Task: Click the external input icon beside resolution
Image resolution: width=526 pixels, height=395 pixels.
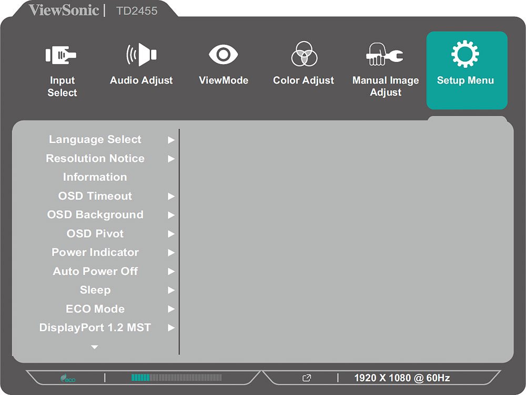Action: pos(307,378)
